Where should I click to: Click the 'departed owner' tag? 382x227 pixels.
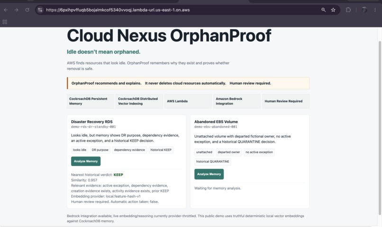pyautogui.click(x=229, y=152)
